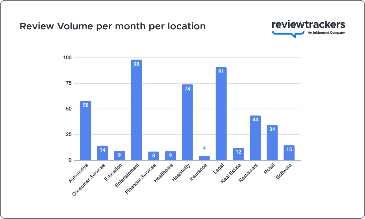The height and width of the screenshot is (219, 365).
Task: Select the Automotive bar
Action: tap(85, 132)
